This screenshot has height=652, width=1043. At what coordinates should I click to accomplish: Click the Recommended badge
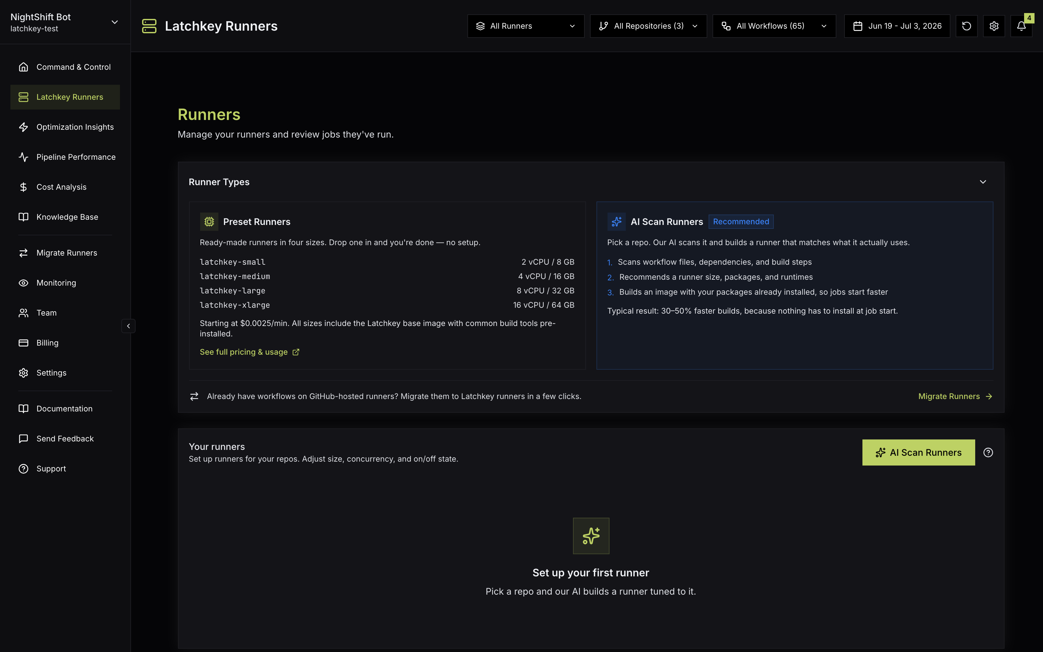(741, 222)
